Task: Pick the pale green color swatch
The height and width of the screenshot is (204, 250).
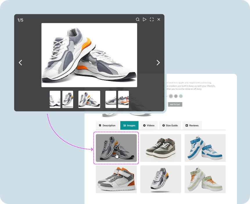Action: click(x=181, y=96)
